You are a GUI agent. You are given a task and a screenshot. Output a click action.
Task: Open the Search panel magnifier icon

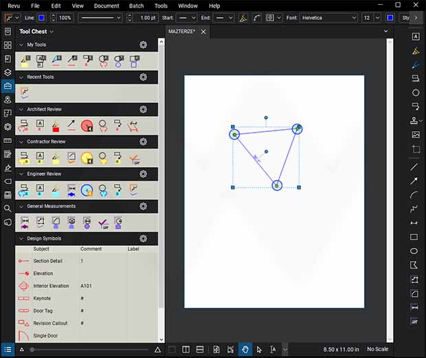tap(8, 208)
